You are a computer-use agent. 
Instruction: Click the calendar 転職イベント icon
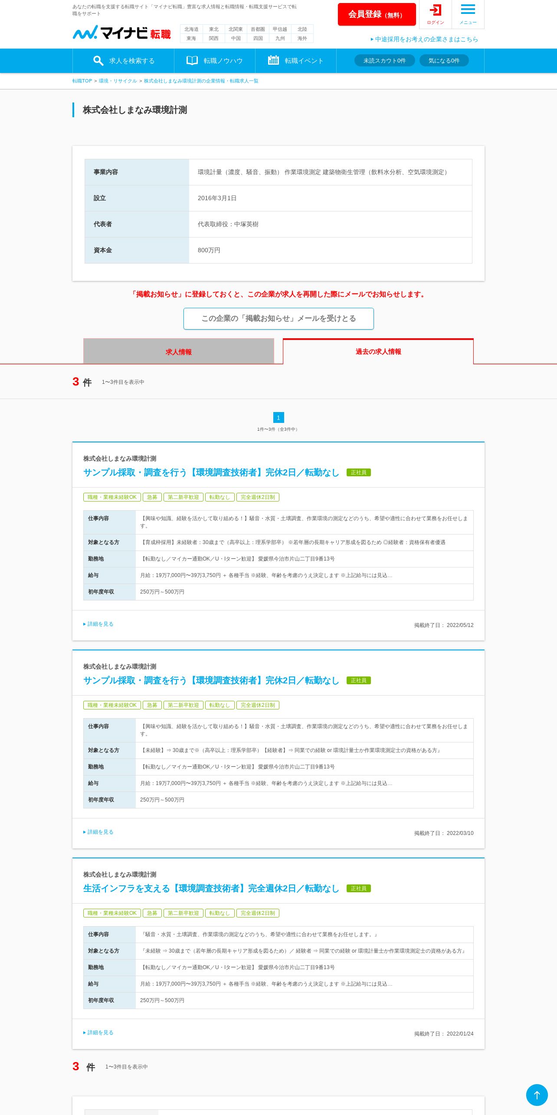(273, 60)
